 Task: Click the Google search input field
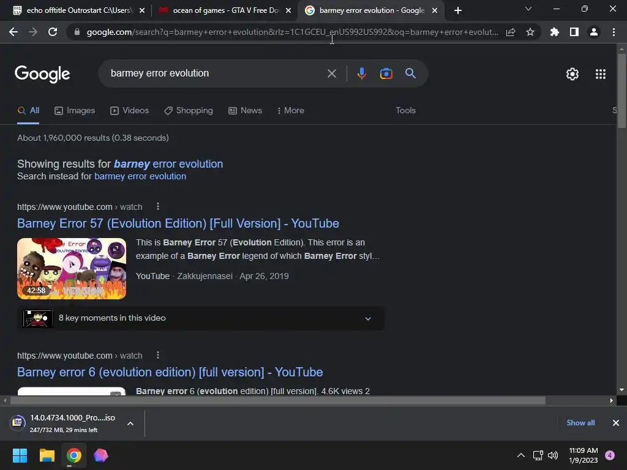point(216,73)
